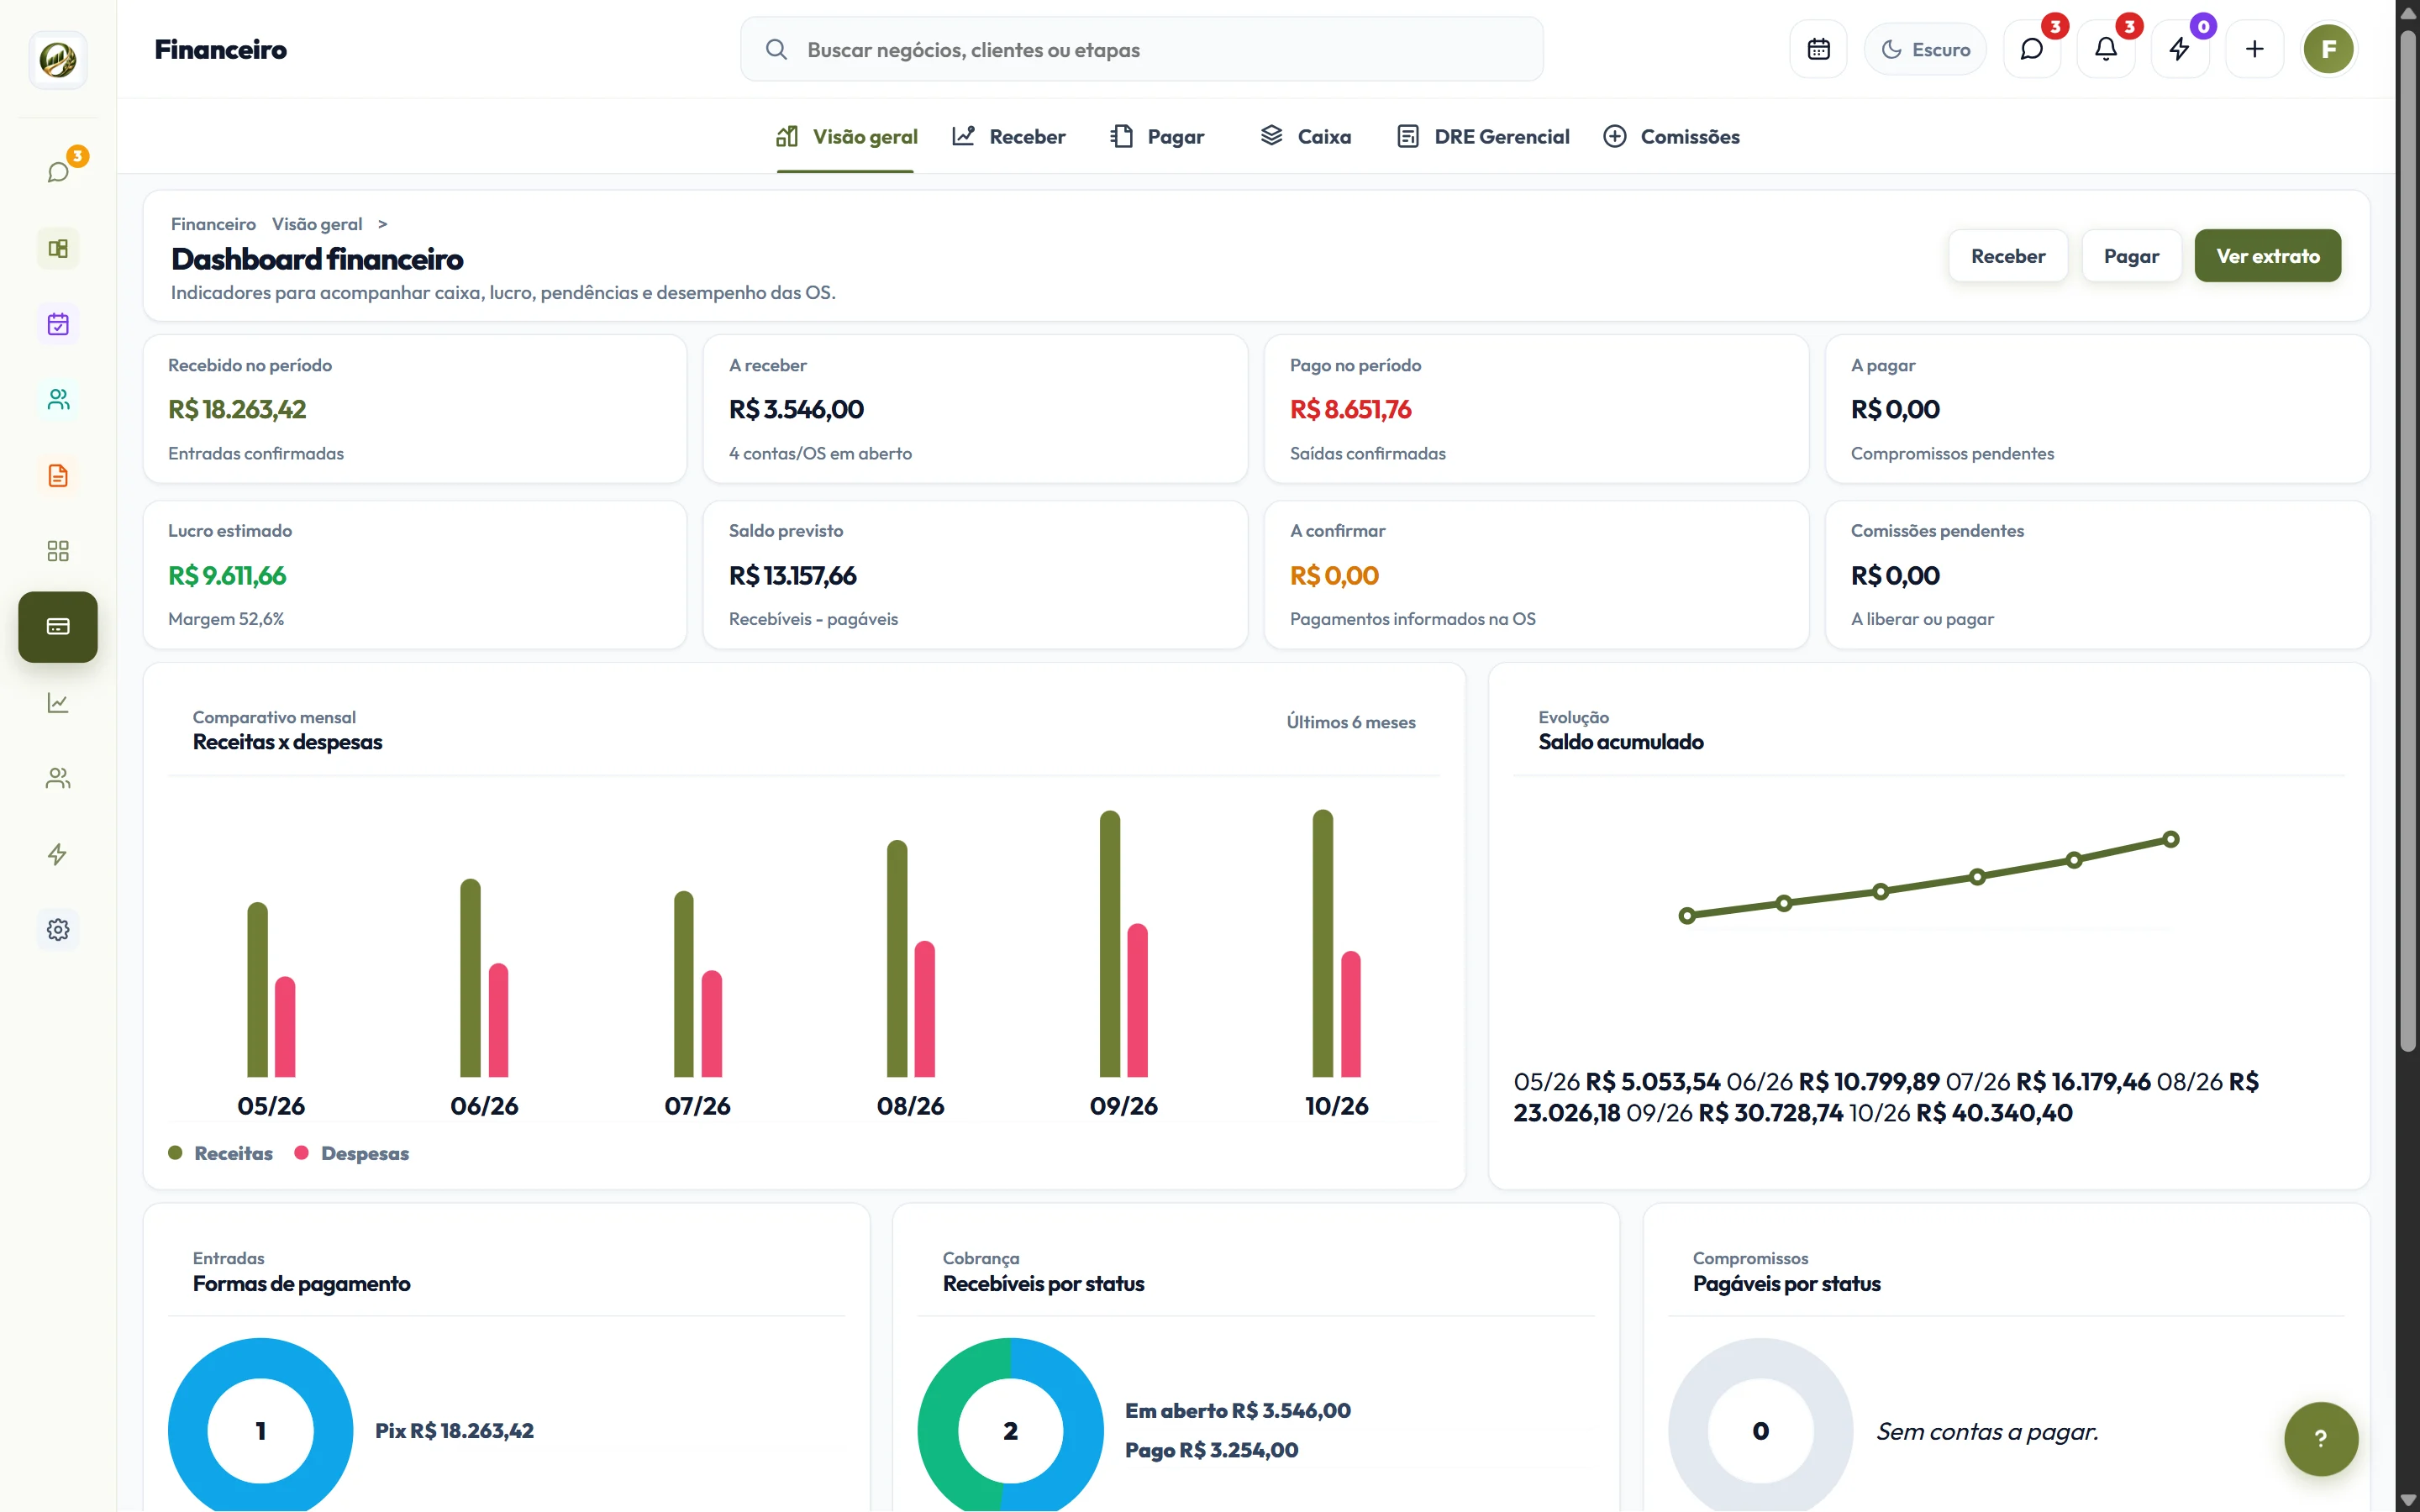
Task: Open the help question mark button
Action: coord(2320,1438)
